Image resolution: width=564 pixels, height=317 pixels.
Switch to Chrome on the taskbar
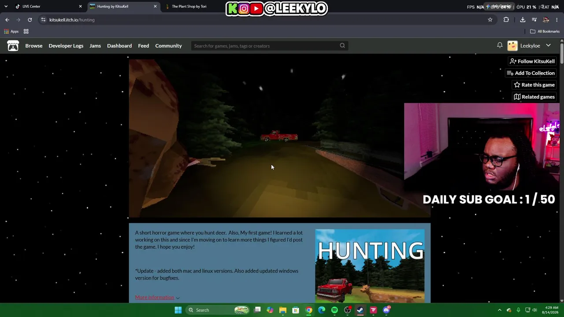tap(309, 310)
